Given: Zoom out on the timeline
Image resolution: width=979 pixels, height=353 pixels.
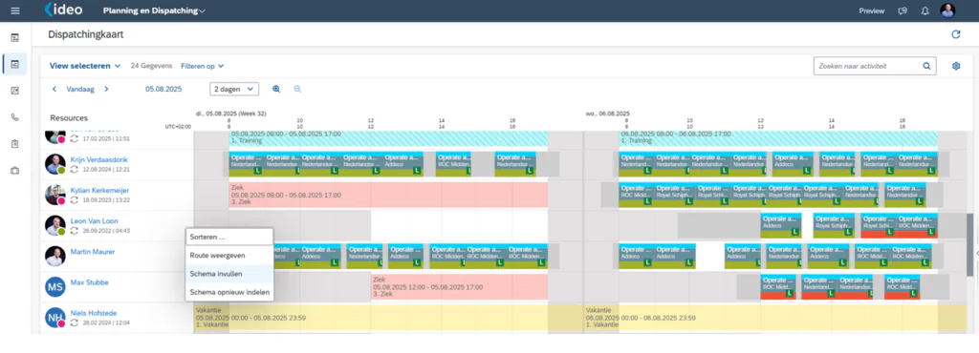Looking at the screenshot, I should (x=298, y=89).
